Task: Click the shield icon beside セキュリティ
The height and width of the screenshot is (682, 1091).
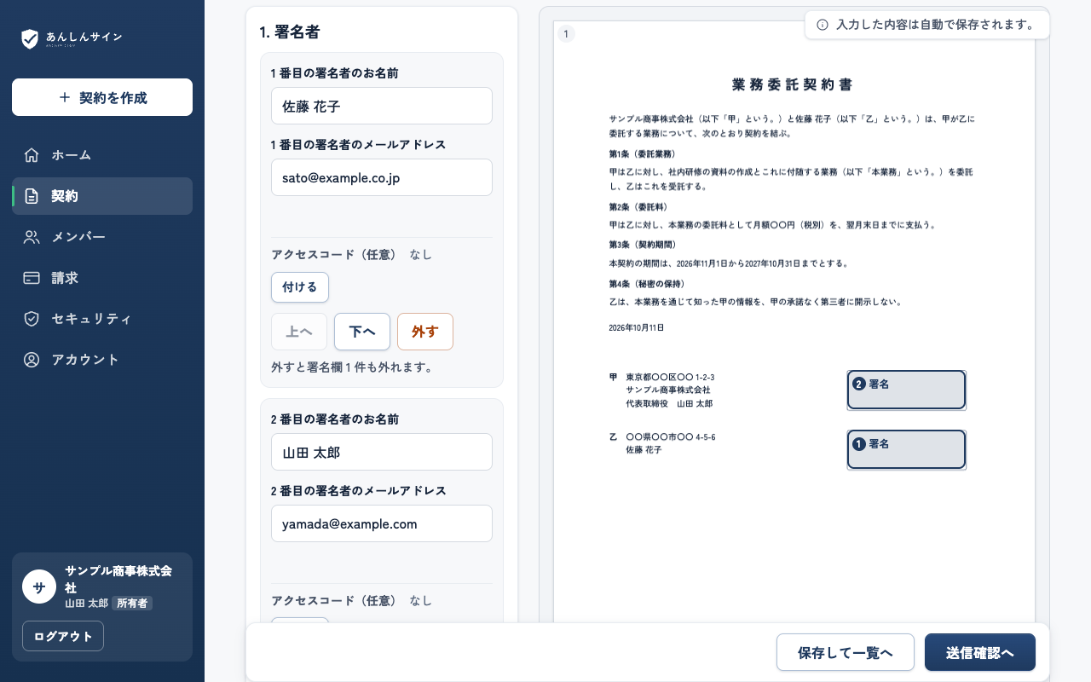Action: click(32, 319)
